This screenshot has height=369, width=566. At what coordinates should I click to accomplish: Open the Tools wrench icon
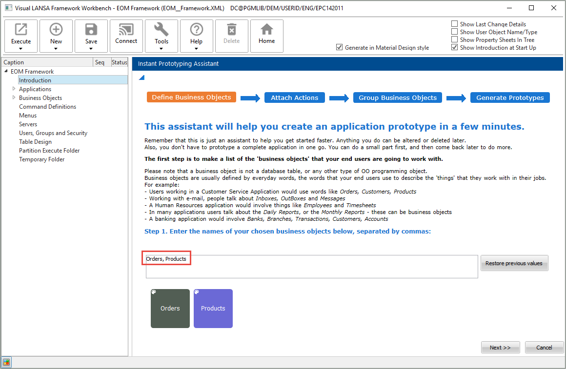click(x=162, y=29)
